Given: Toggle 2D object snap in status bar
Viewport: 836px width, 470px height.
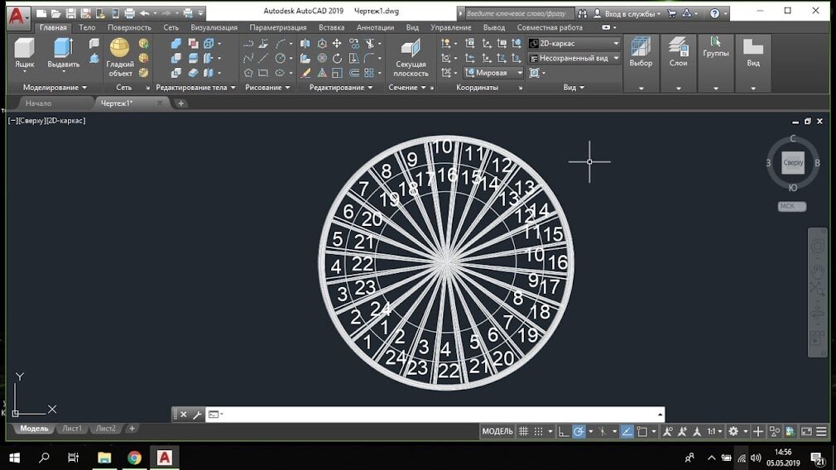Looking at the screenshot, I should pos(642,431).
